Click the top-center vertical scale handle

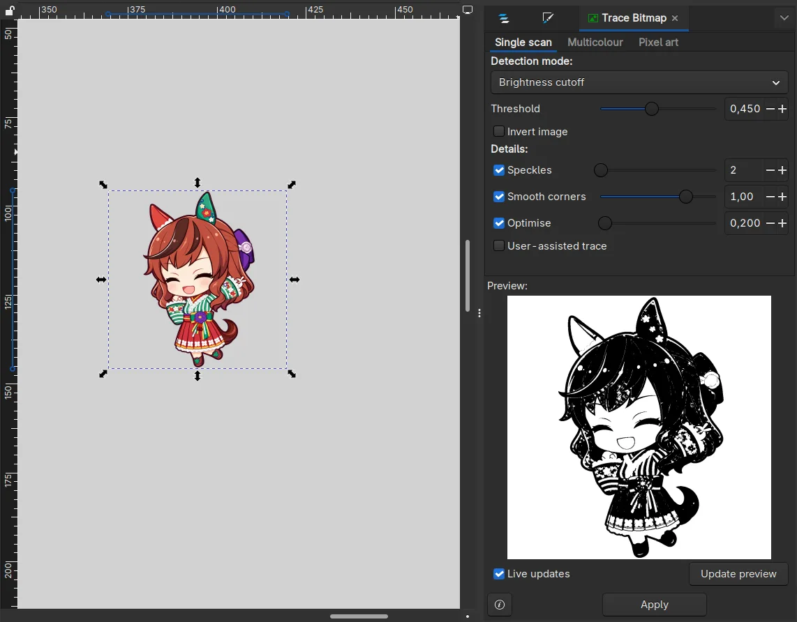tap(198, 182)
